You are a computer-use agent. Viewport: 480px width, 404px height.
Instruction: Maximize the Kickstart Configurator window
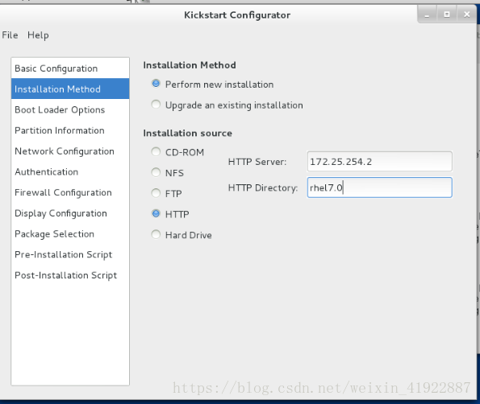(447, 14)
